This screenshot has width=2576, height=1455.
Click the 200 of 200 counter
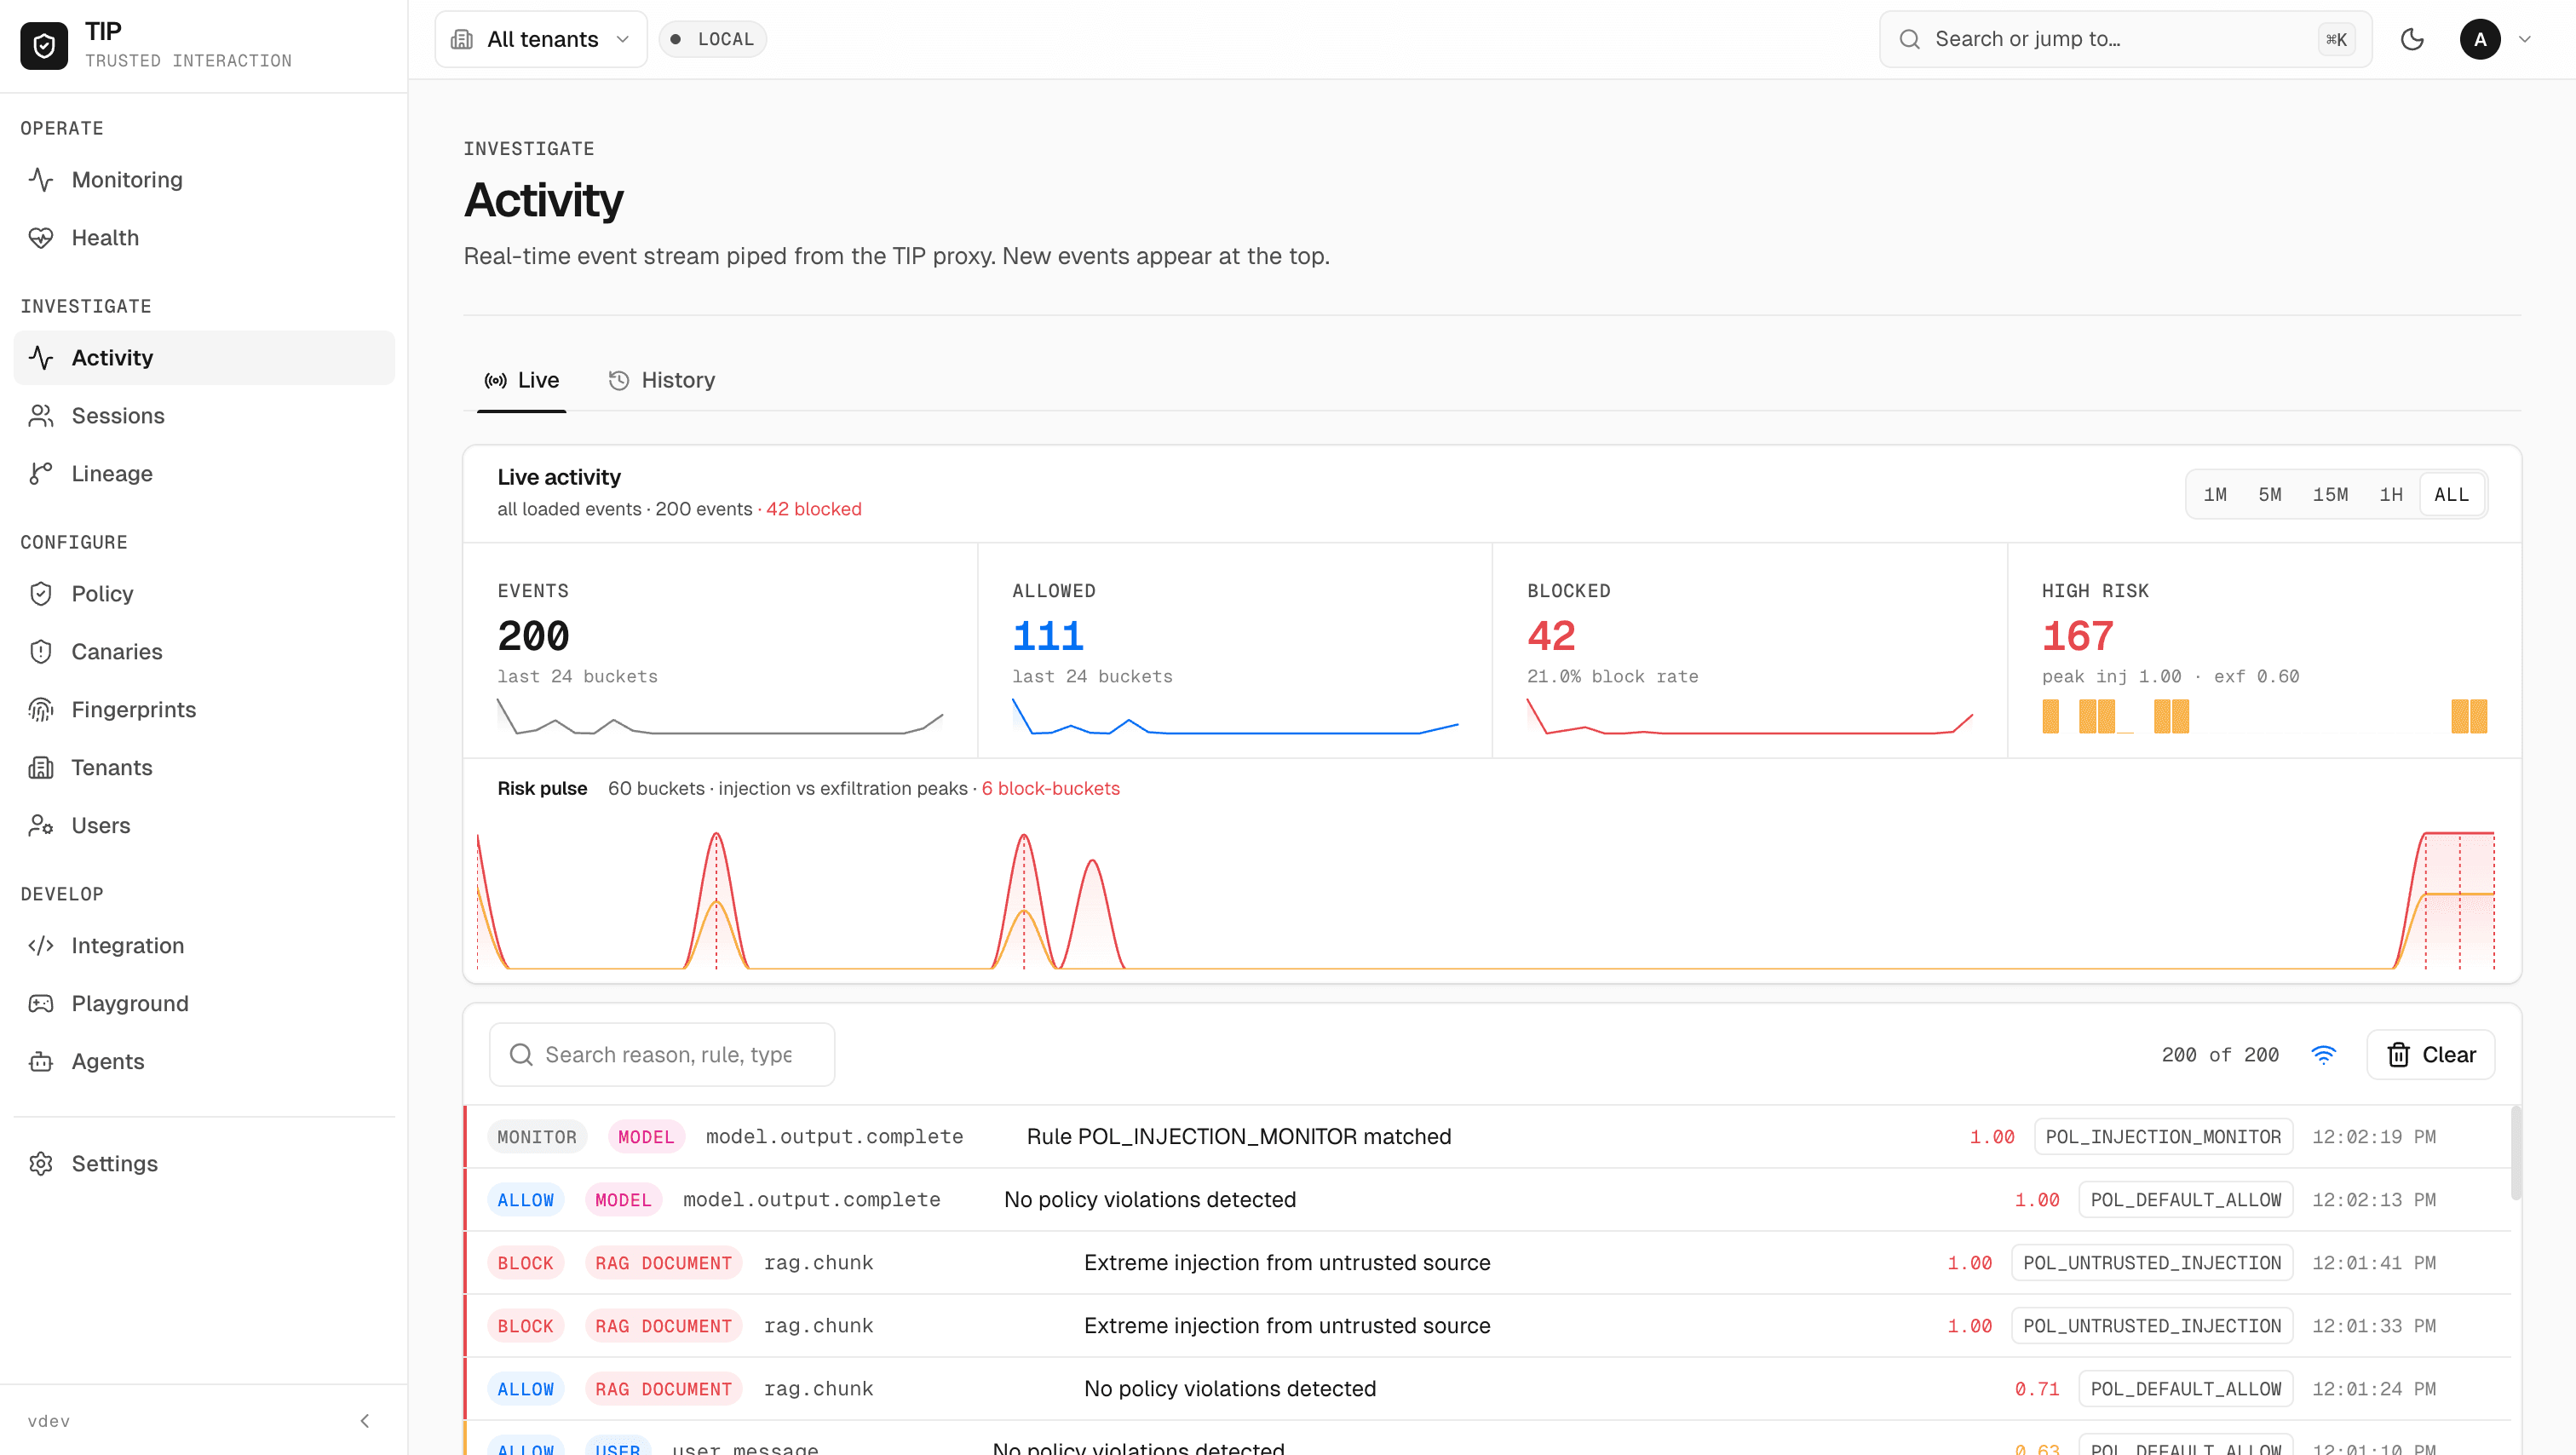2220,1055
